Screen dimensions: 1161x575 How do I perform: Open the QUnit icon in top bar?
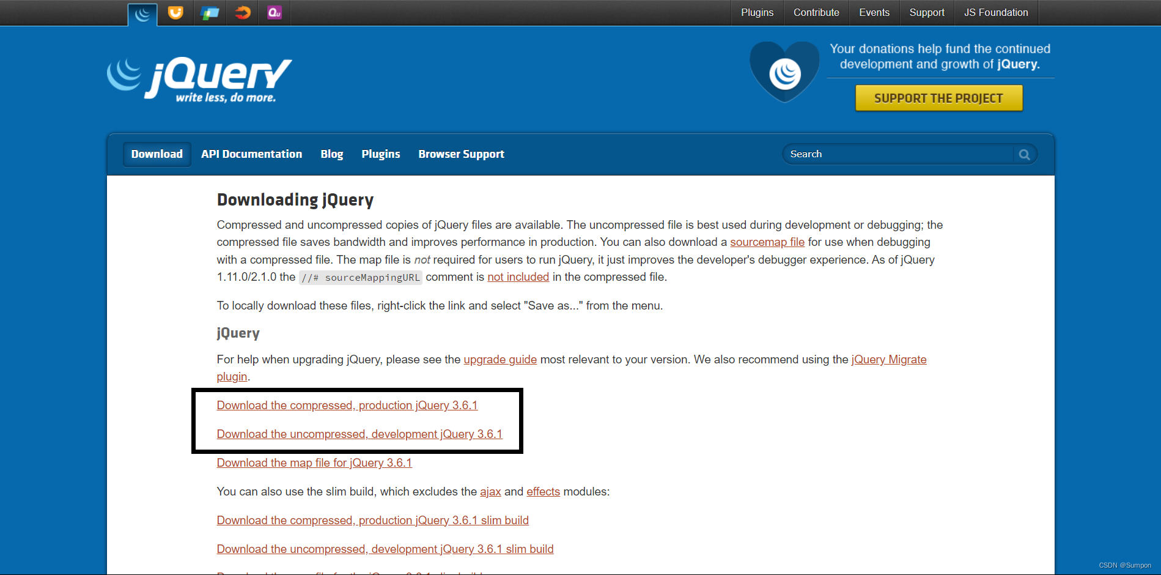(275, 13)
